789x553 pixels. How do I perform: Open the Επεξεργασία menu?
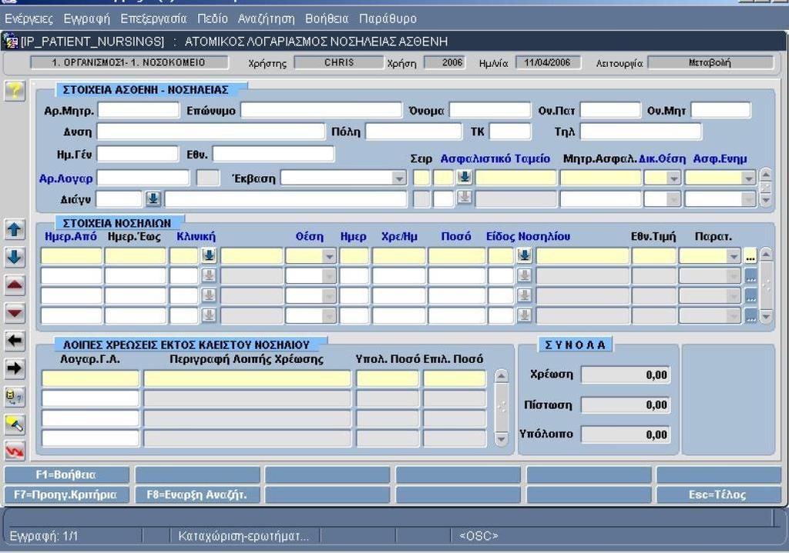point(153,18)
